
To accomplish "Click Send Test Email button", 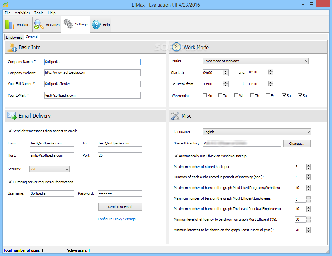I will click(120, 207).
